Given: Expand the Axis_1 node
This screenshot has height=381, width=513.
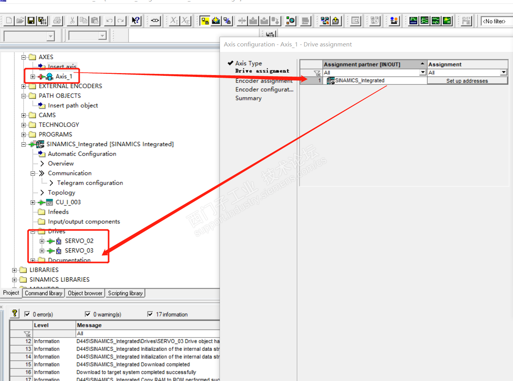Looking at the screenshot, I should [33, 77].
